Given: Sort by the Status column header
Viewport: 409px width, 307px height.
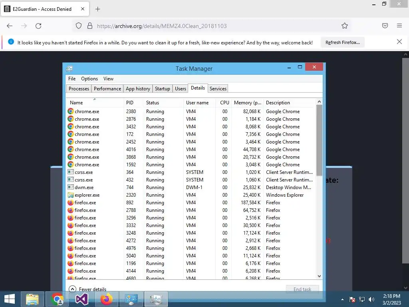Looking at the screenshot, I should (x=163, y=103).
